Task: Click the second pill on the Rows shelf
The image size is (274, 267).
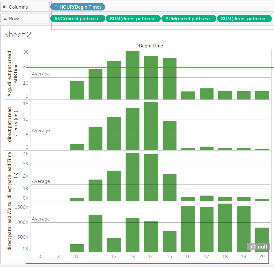Action: pyautogui.click(x=133, y=19)
